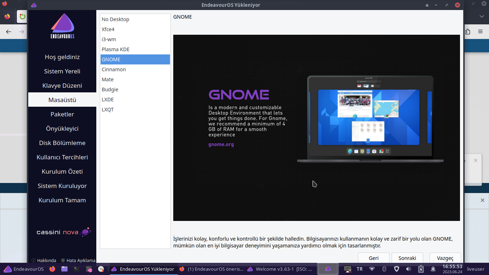Close the notification popup at the right edge
The height and width of the screenshot is (275, 489).
point(475,160)
